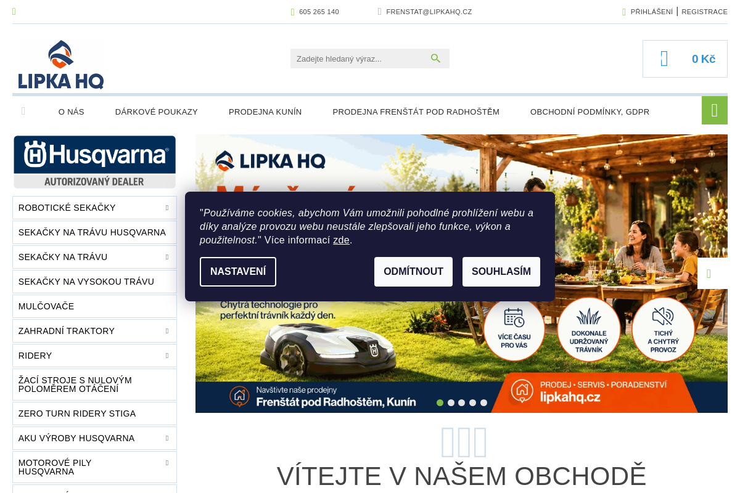Open O nás menu item
The image size is (740, 493).
pyautogui.click(x=72, y=112)
